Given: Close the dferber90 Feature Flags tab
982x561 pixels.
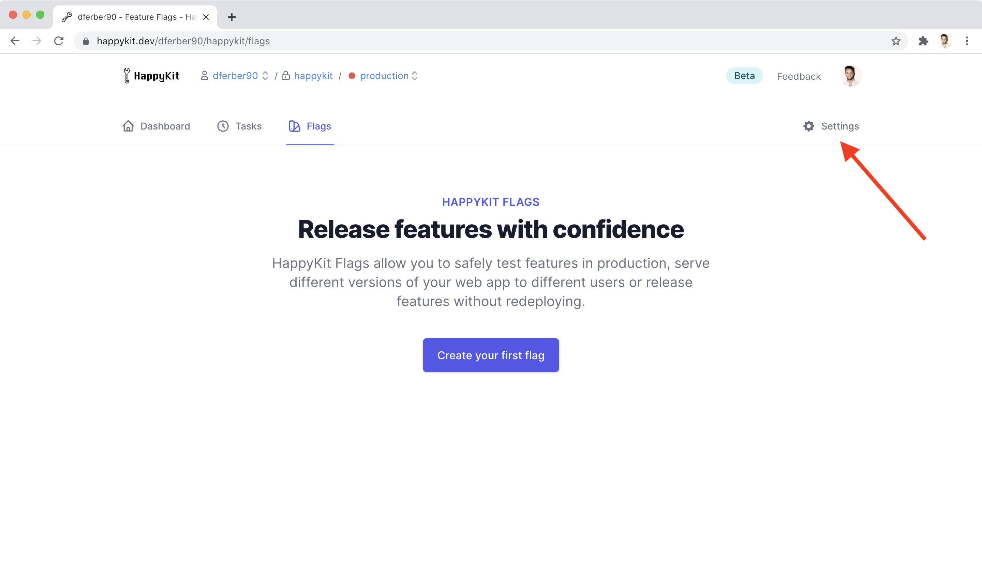Looking at the screenshot, I should [206, 17].
